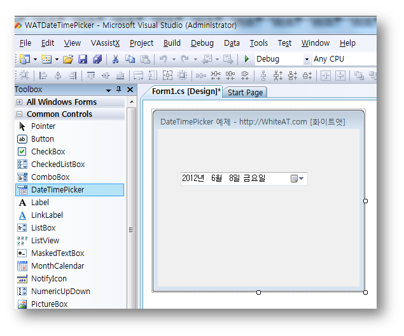Expand the All Windows Forms group
This screenshot has width=404, height=336.
tap(19, 102)
